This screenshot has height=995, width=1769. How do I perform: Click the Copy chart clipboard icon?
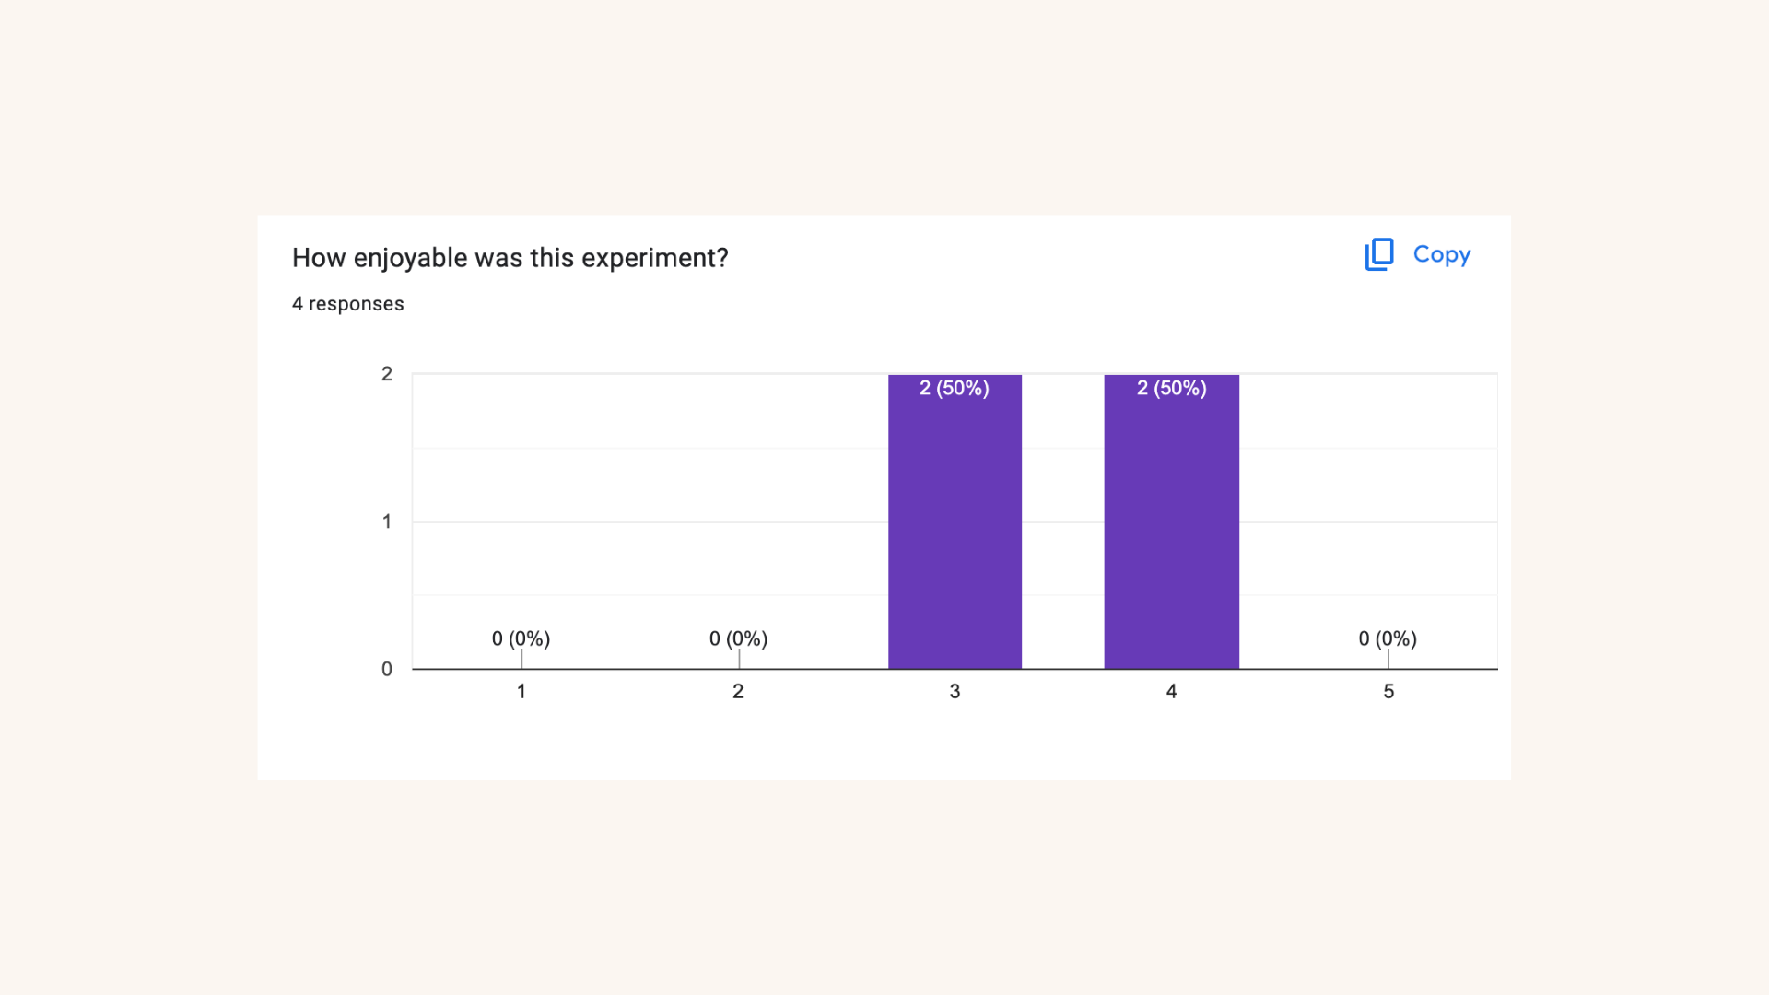[1379, 254]
